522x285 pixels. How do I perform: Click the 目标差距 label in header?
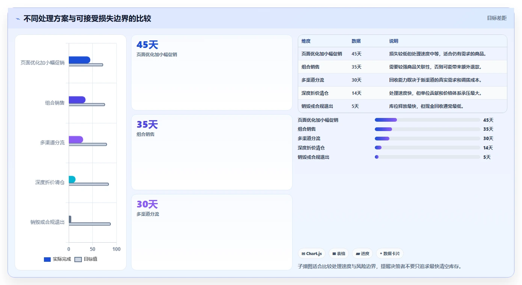496,18
